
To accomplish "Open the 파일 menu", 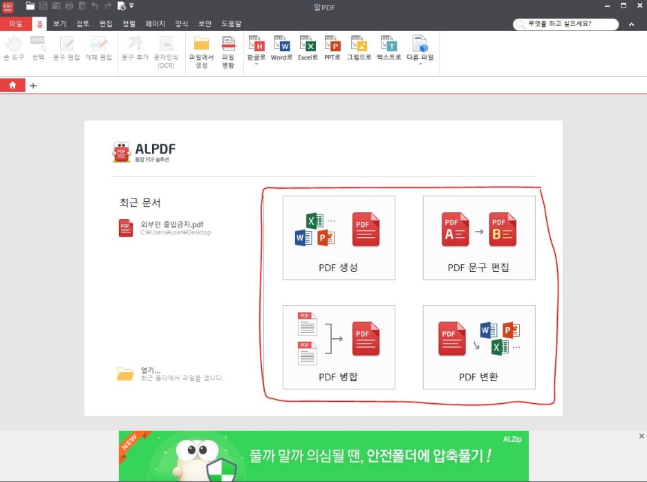I will pyautogui.click(x=16, y=24).
